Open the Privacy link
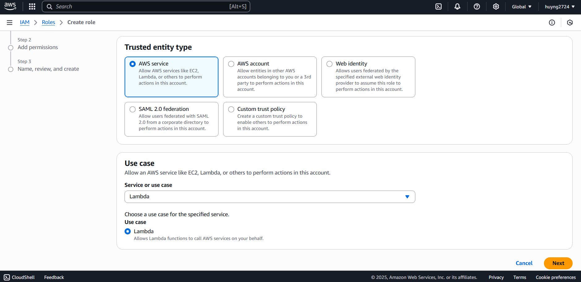 pos(496,277)
